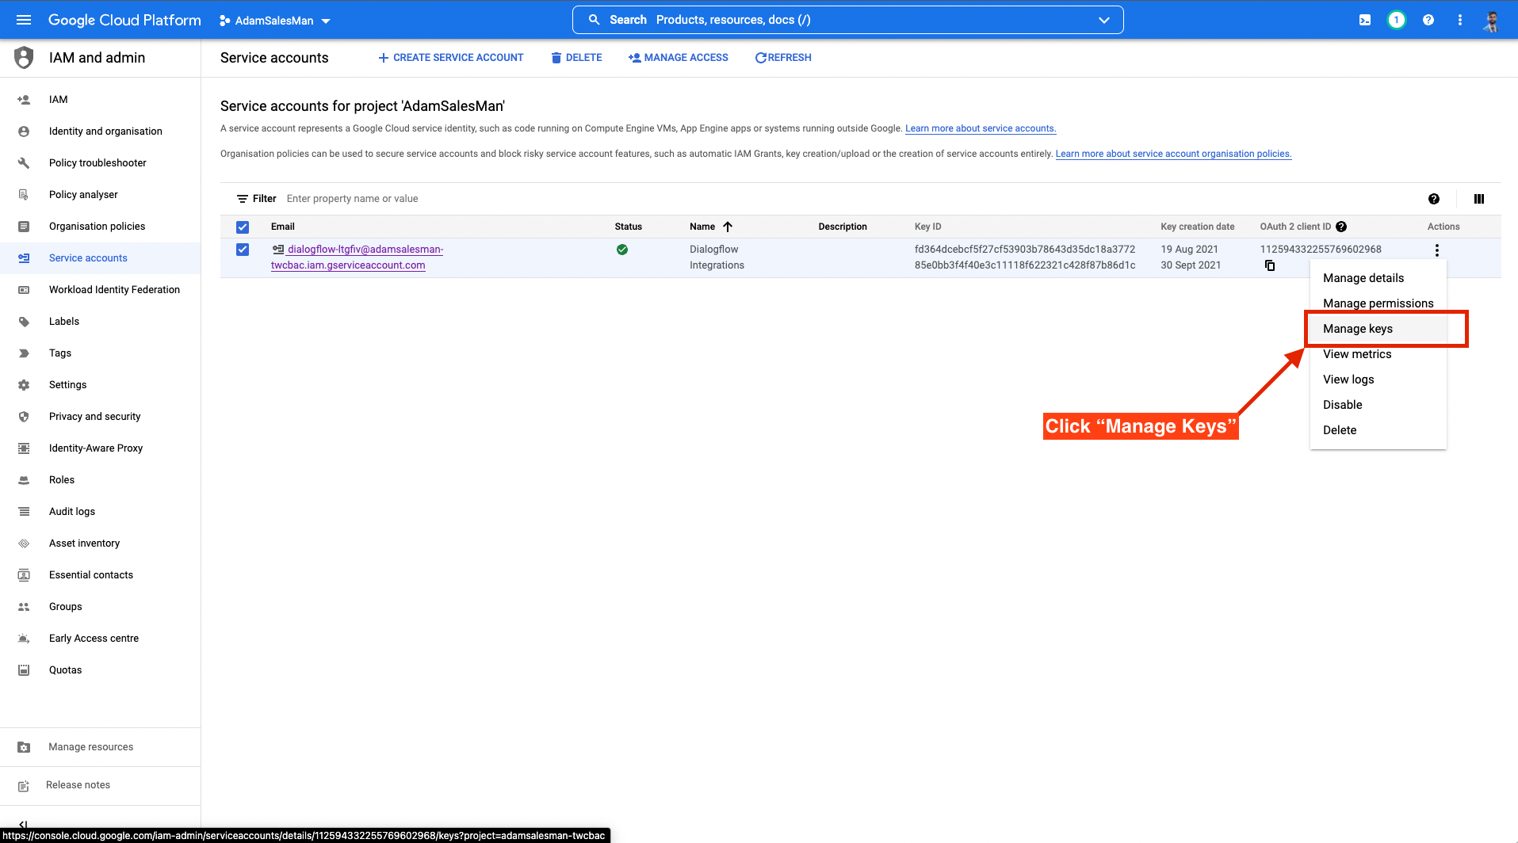Sort by Name column arrow
The height and width of the screenshot is (843, 1518).
pyautogui.click(x=728, y=227)
